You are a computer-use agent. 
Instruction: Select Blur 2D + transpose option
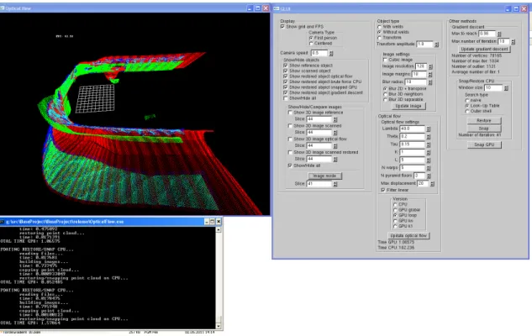point(385,88)
